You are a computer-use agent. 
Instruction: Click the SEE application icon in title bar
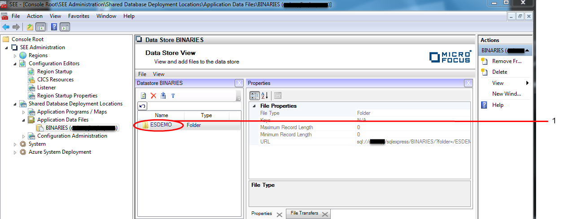pos(4,4)
